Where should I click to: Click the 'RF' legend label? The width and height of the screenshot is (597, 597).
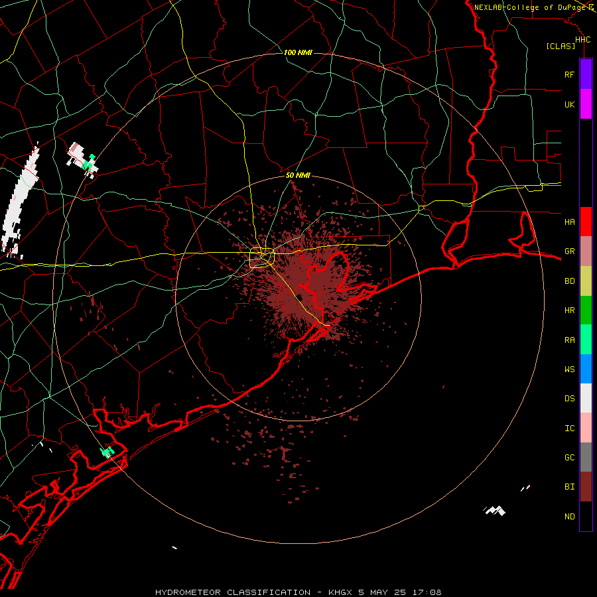tap(569, 74)
